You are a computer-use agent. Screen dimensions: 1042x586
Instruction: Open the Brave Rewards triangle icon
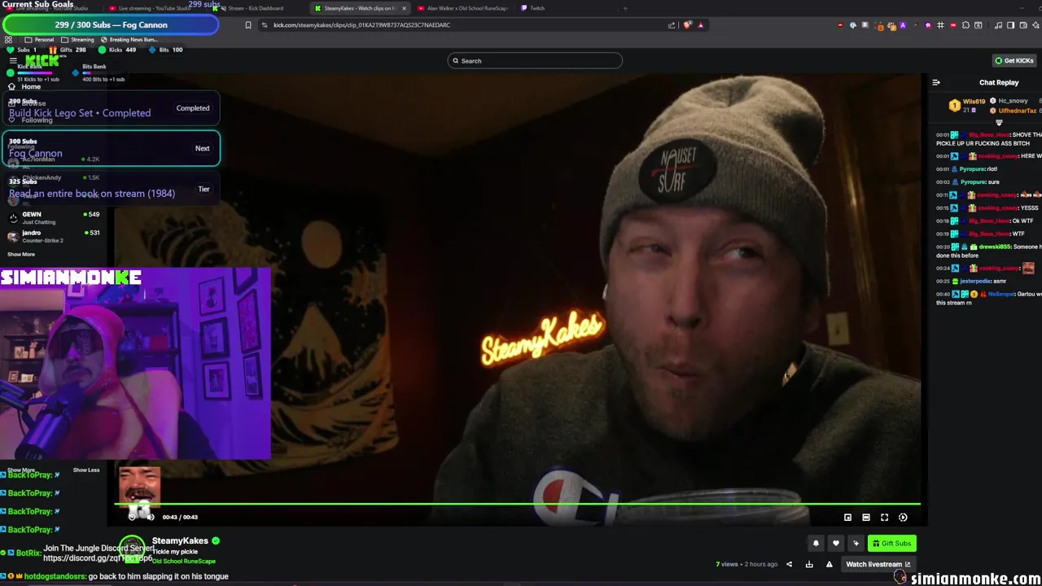tap(701, 24)
